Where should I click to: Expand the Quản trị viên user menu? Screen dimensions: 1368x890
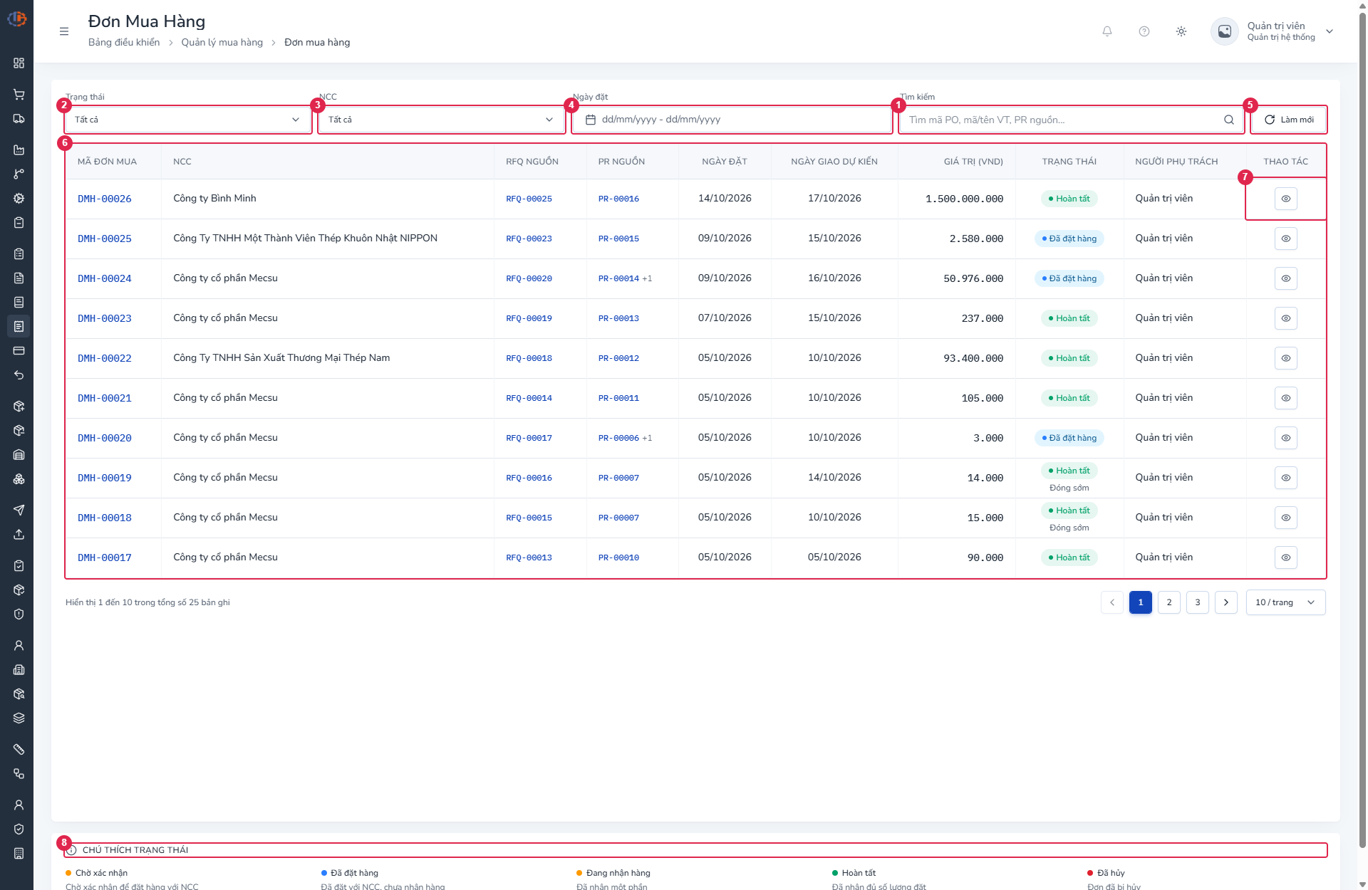tap(1273, 31)
